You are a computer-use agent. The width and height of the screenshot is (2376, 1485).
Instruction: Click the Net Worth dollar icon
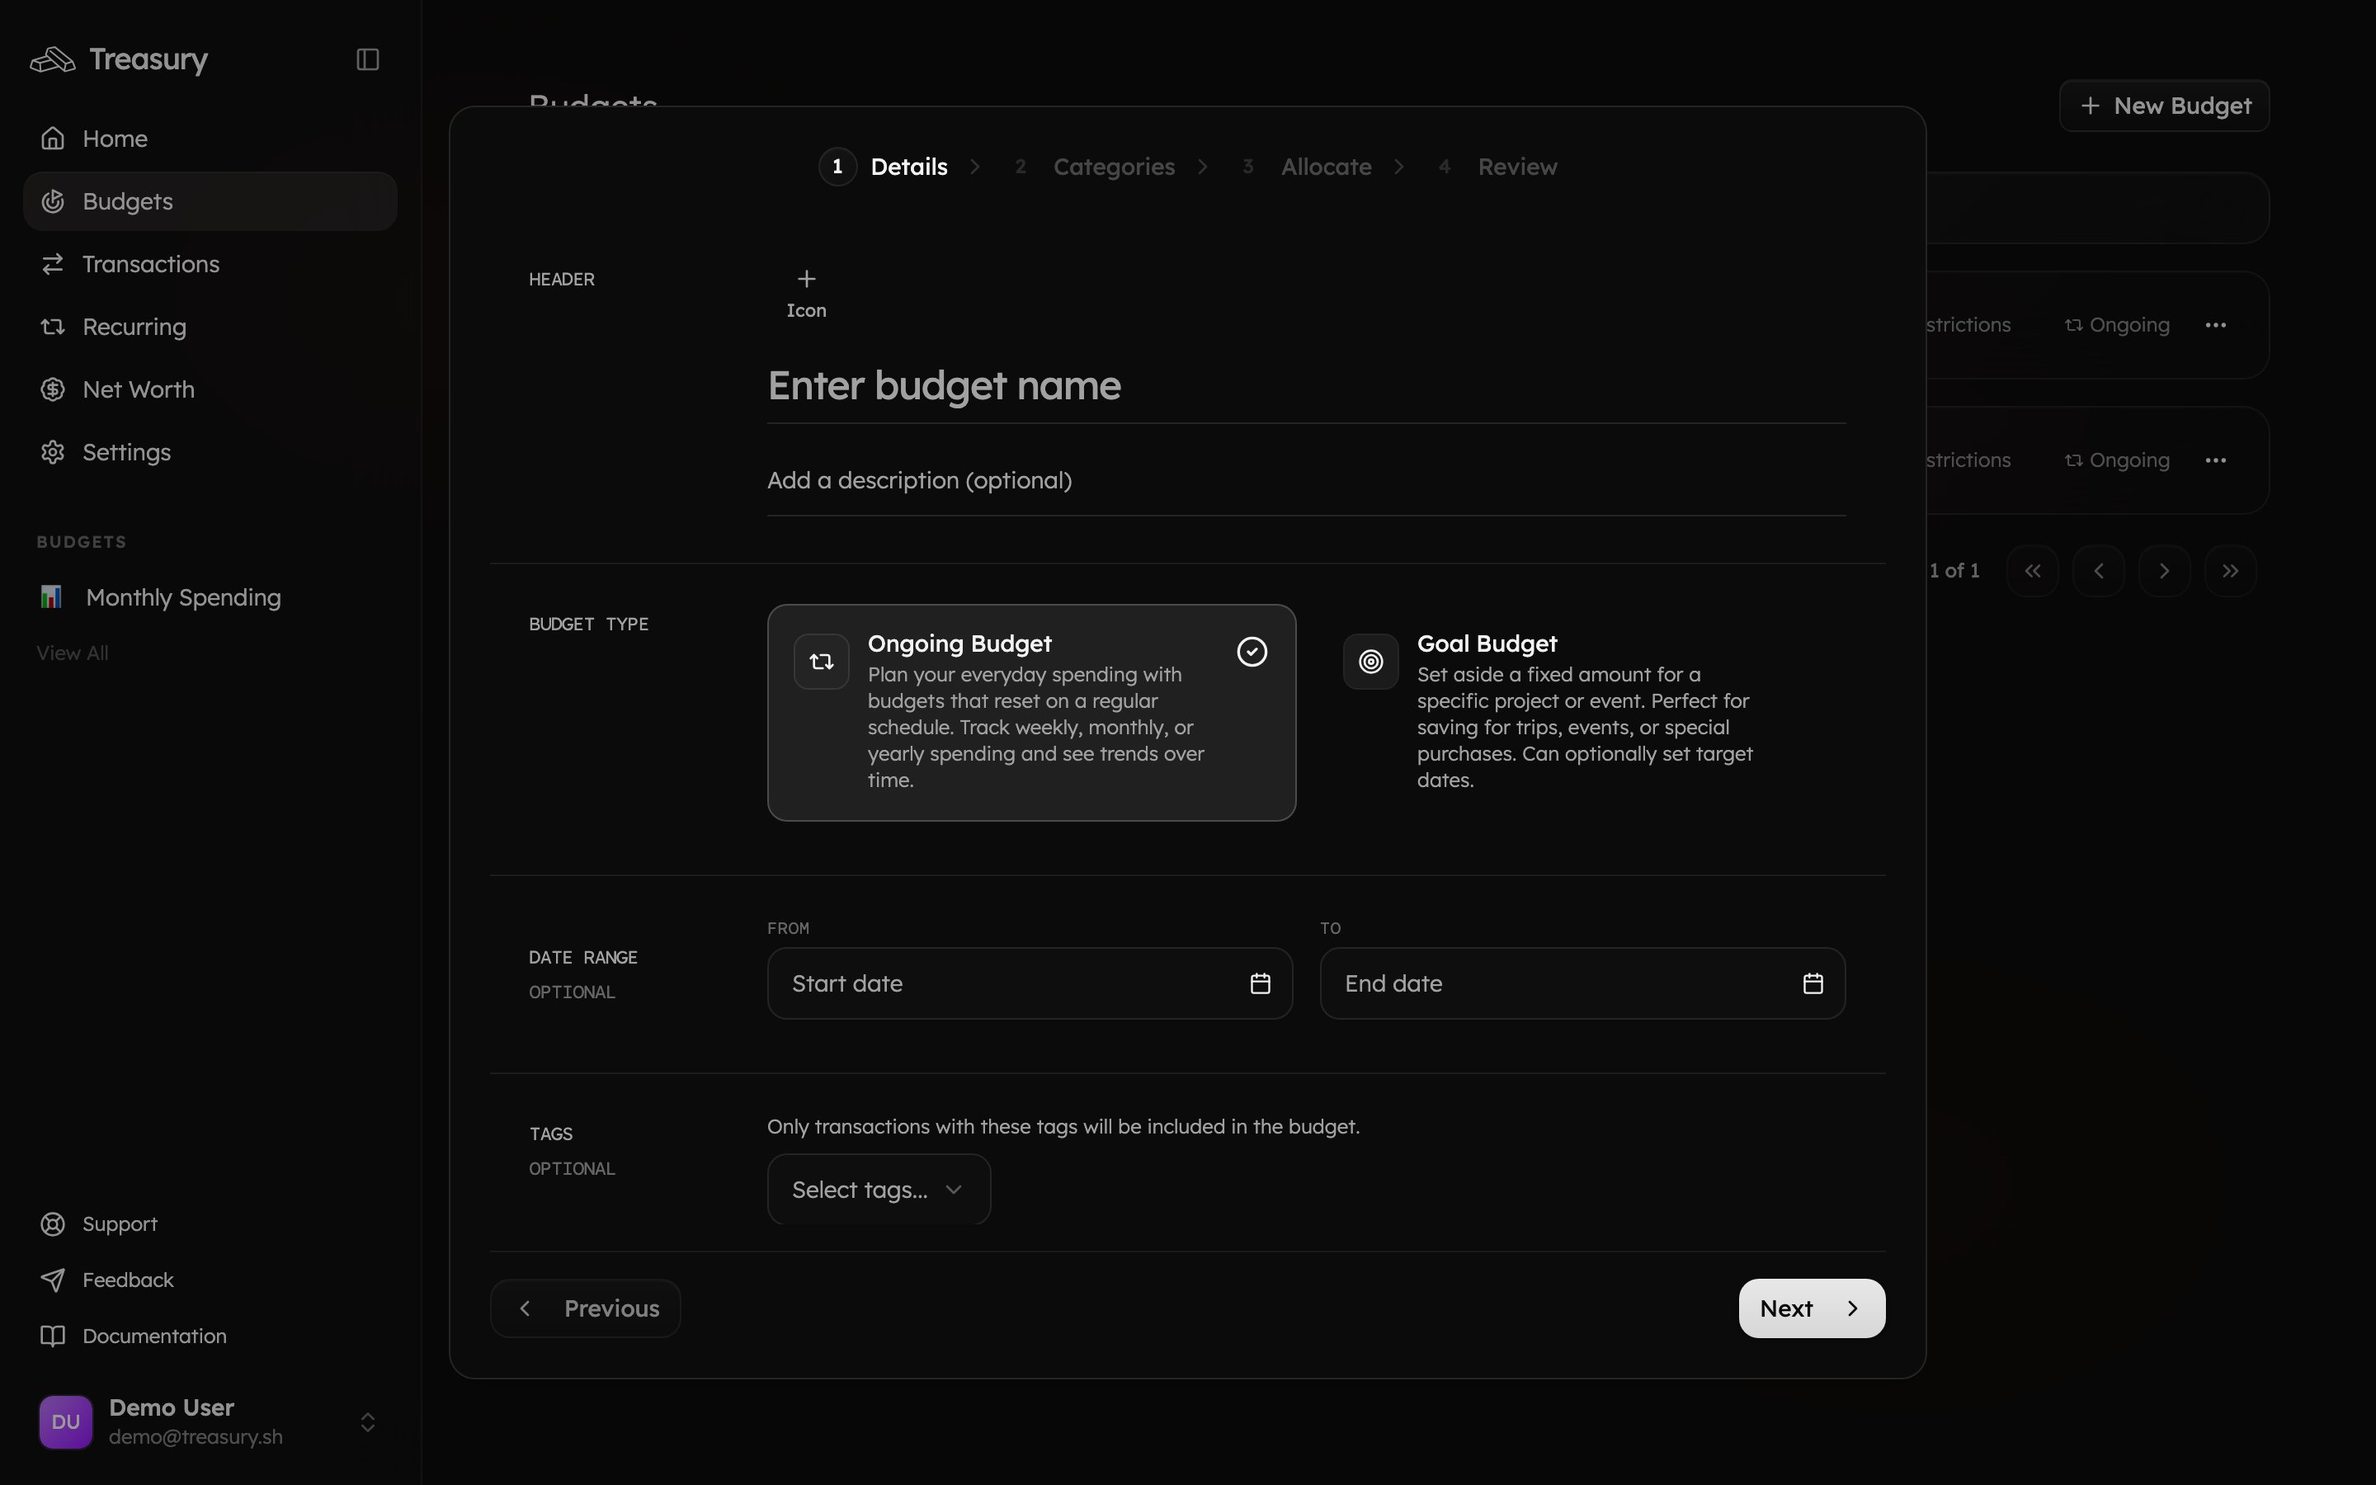pos(53,390)
